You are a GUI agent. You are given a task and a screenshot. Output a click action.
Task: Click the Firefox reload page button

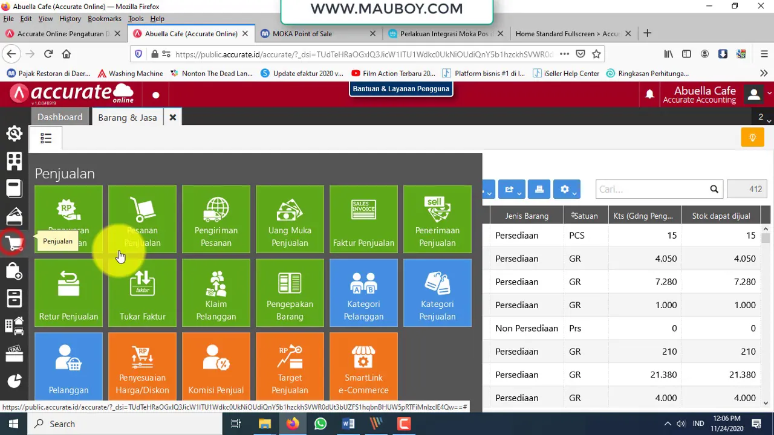[x=48, y=54]
